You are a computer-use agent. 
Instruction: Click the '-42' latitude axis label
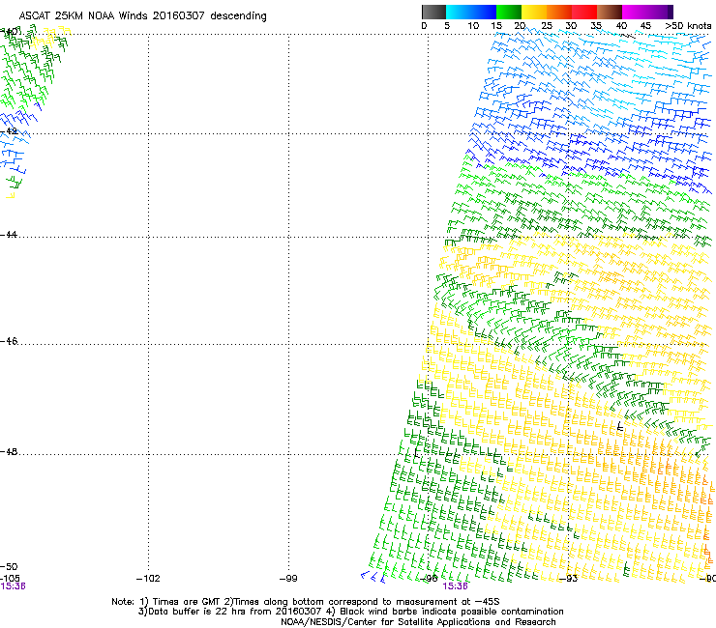click(9, 131)
